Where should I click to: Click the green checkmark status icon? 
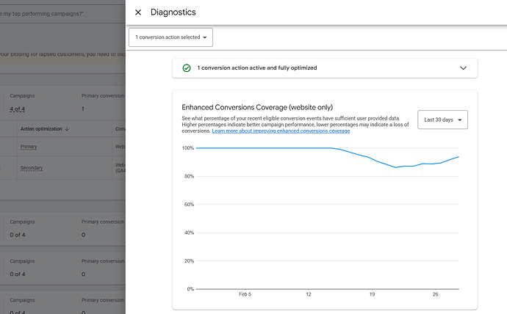pos(187,68)
